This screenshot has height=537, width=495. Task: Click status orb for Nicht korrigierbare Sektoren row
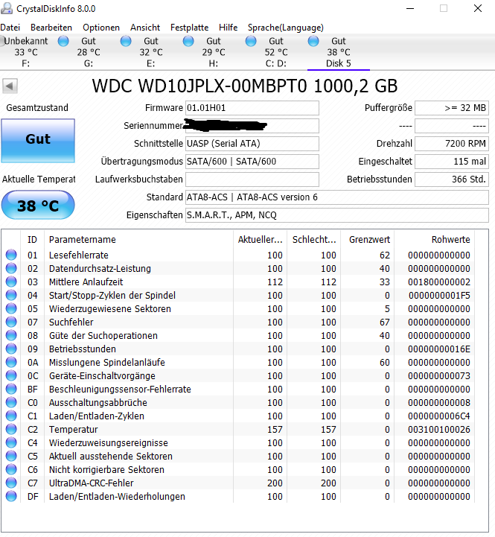(x=11, y=469)
